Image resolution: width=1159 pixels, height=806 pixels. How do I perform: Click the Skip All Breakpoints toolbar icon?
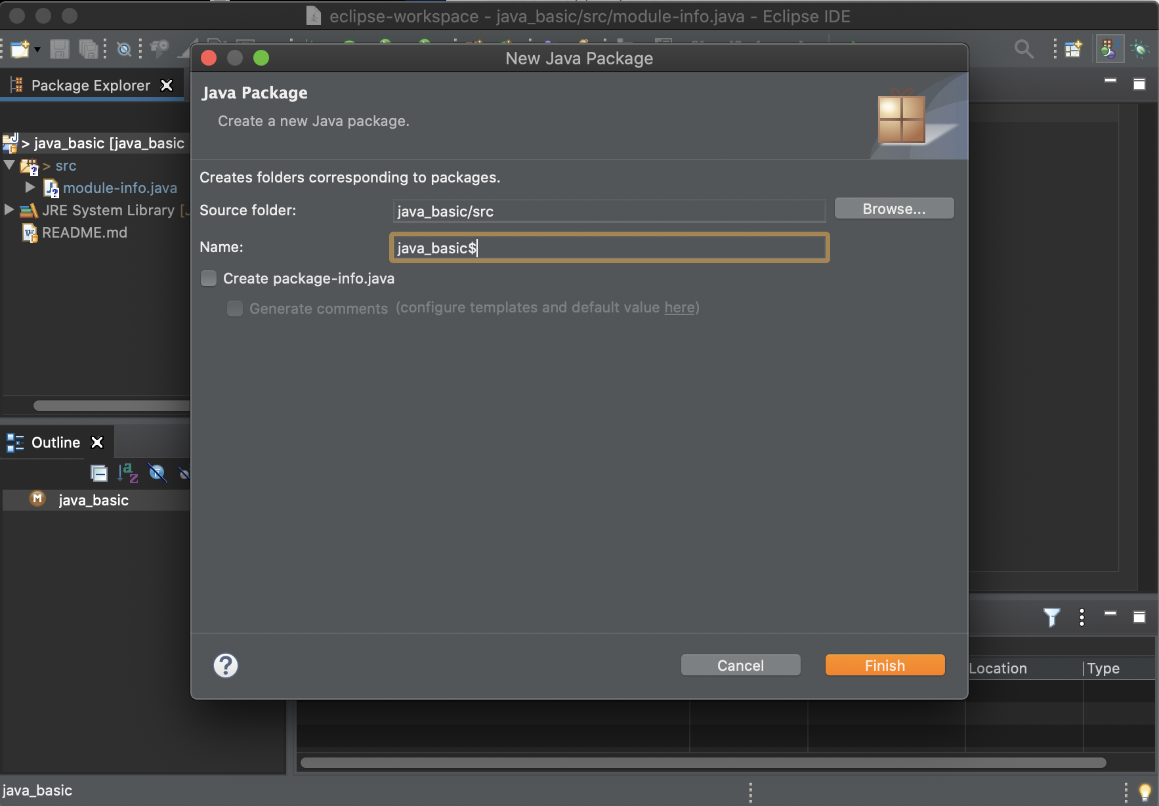[124, 49]
